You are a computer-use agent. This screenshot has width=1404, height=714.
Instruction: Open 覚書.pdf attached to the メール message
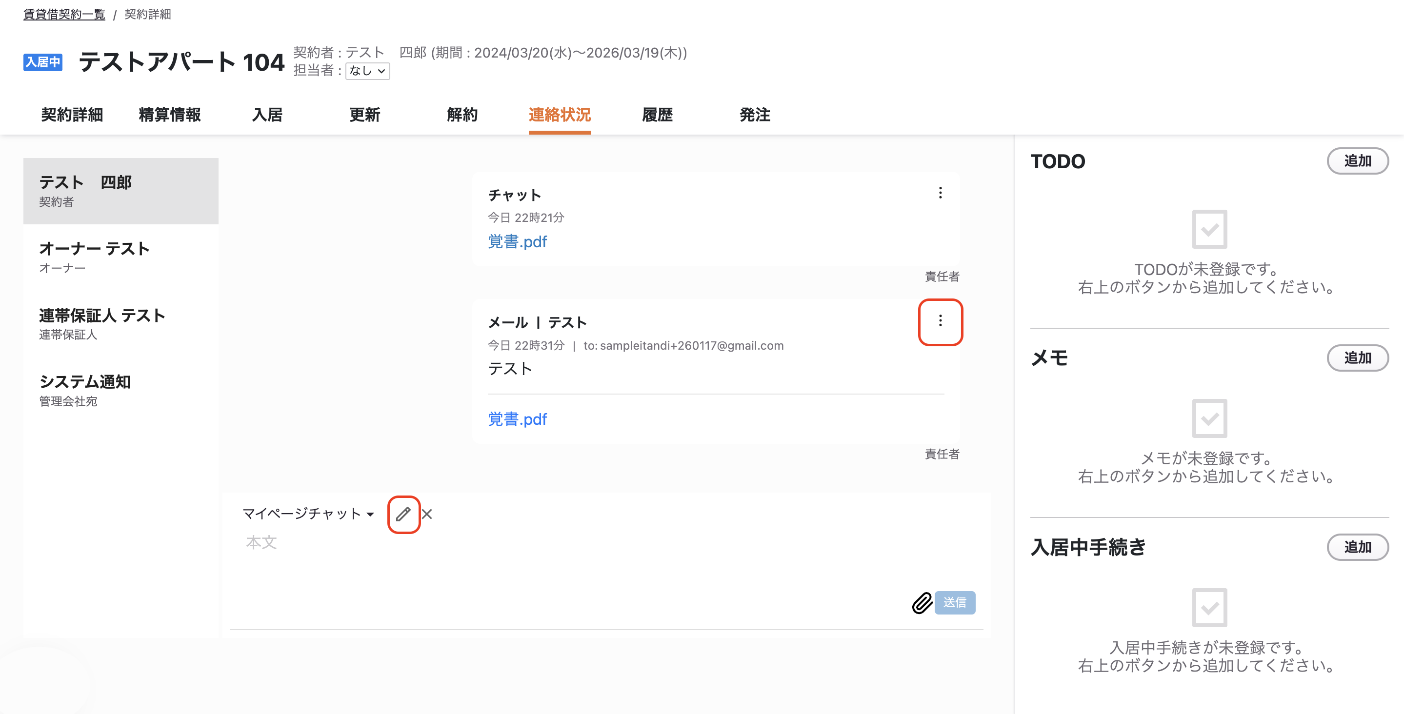[x=517, y=419]
